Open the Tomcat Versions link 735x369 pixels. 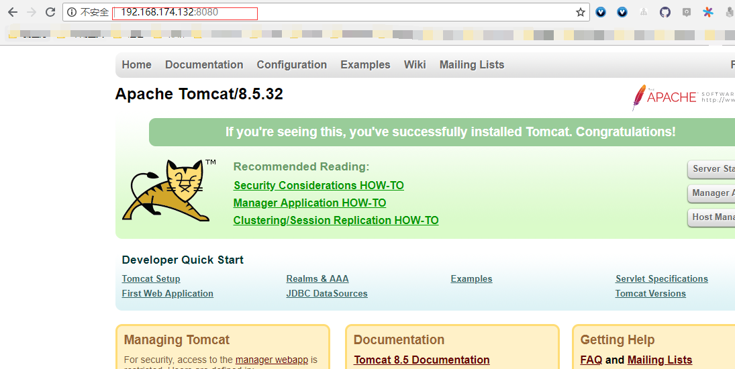coord(650,294)
